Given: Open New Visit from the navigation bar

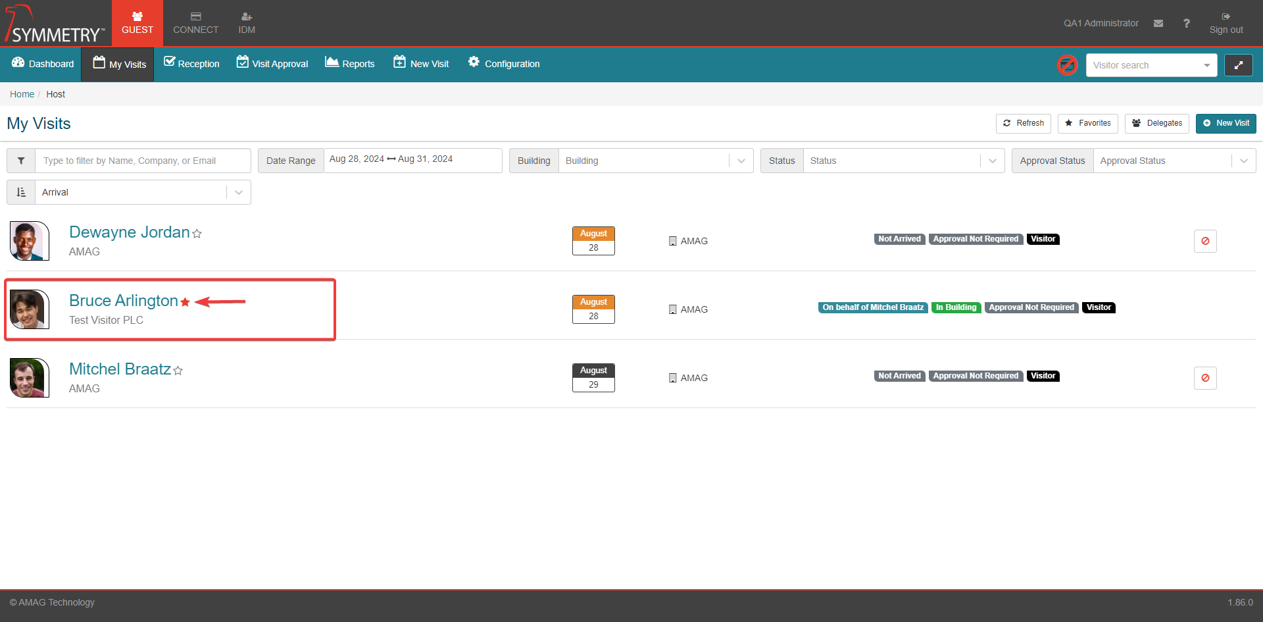Looking at the screenshot, I should [x=421, y=64].
